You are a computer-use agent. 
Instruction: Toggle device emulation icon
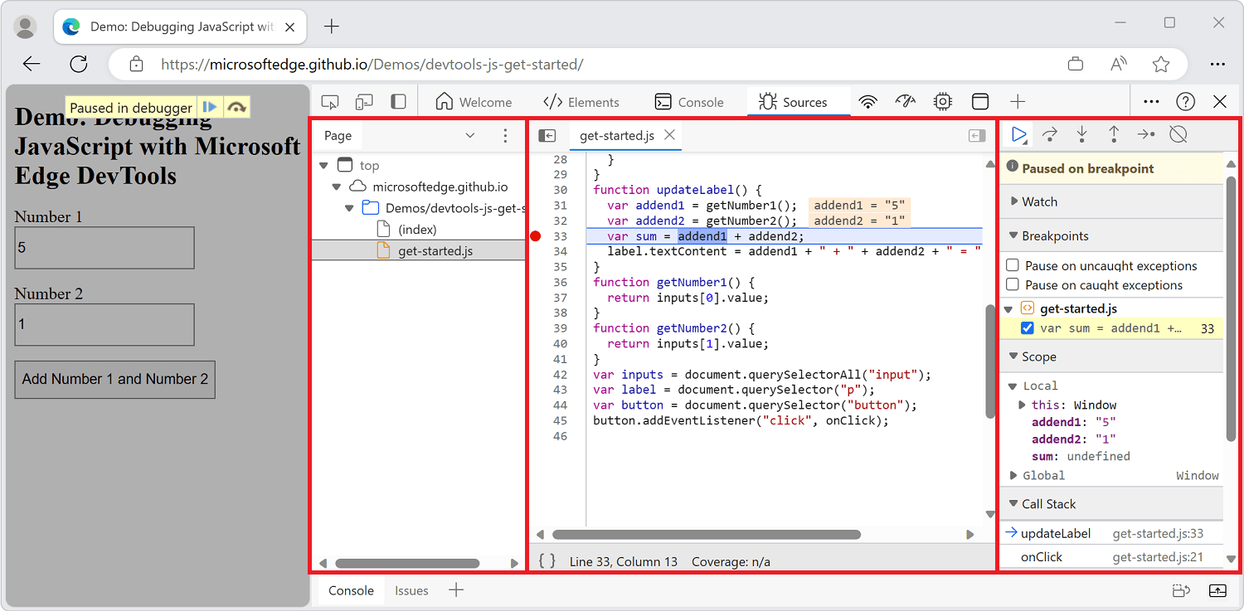click(x=364, y=102)
